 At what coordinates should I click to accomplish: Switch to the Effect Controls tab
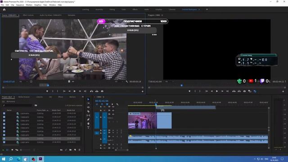28,15
